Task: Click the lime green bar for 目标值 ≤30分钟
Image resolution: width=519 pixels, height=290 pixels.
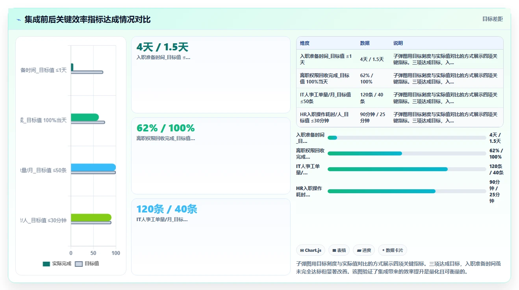Action: click(x=91, y=218)
